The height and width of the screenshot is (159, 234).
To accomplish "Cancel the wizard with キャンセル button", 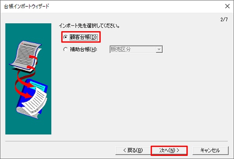I will click(211, 150).
